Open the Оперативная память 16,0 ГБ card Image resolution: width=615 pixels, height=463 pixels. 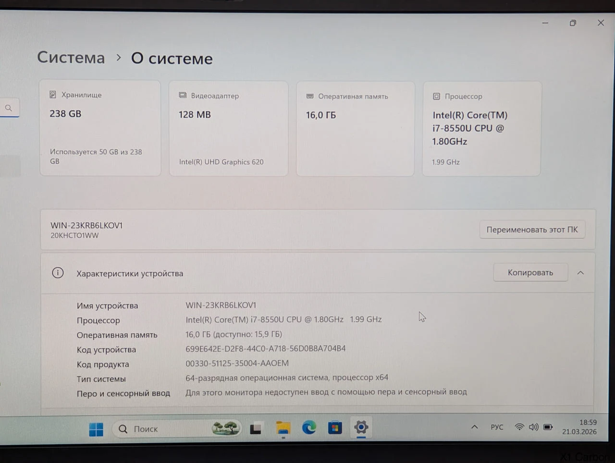(355, 129)
